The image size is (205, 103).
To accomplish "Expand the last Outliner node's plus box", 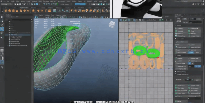I will pyautogui.click(x=8, y=46).
